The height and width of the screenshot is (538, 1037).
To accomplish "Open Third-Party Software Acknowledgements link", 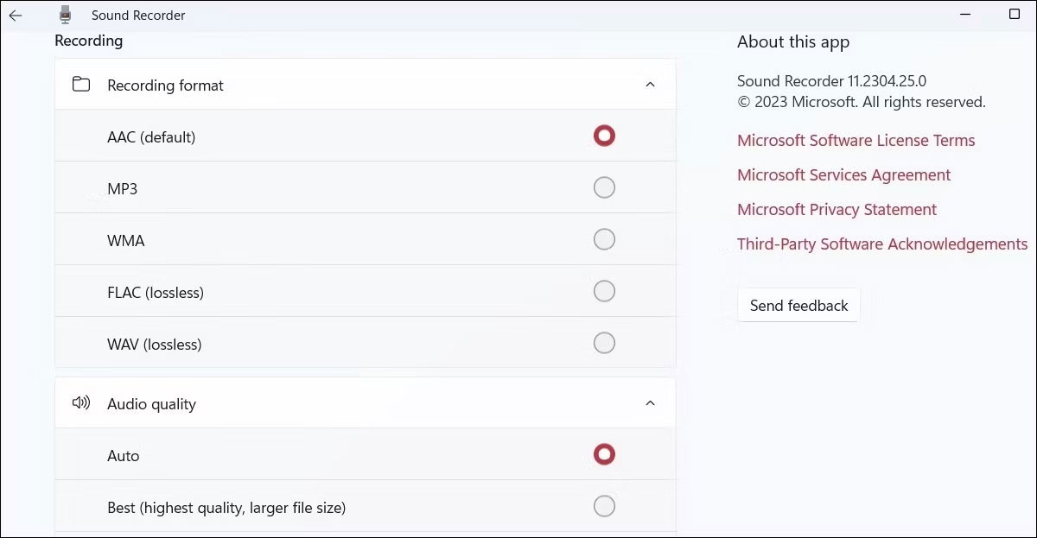I will 882,244.
